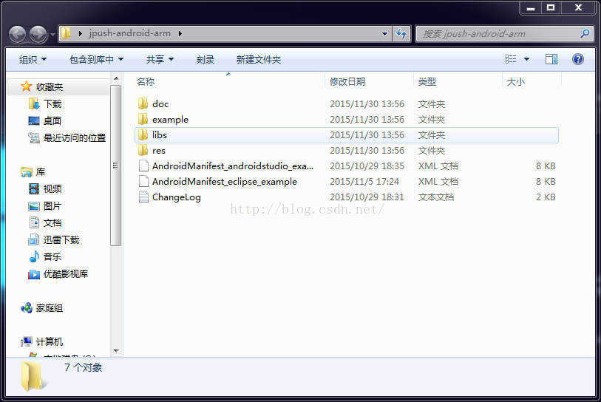Click the 刻录 toolbar button
Screen dimensions: 601x402
pos(206,59)
